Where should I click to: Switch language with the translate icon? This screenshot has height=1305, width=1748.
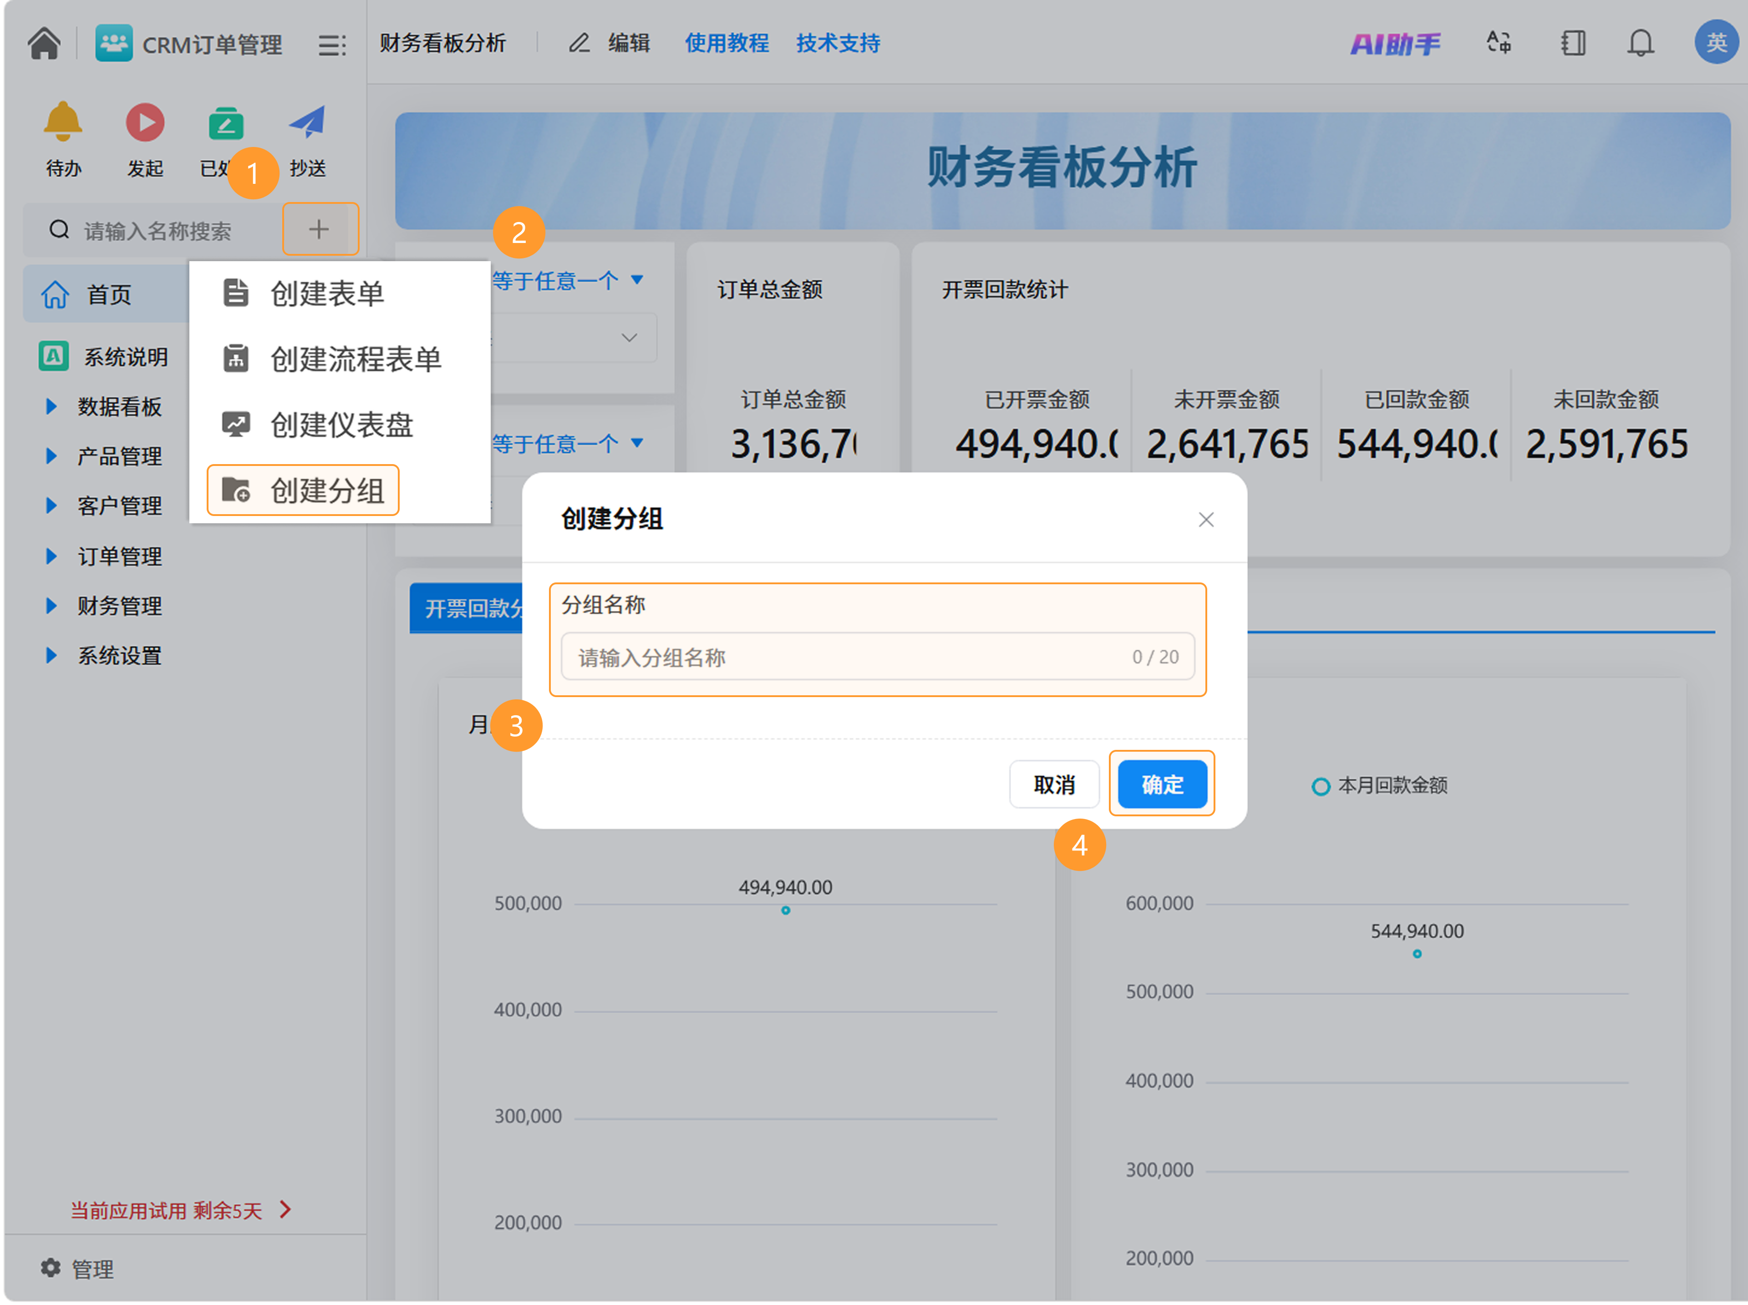tap(1499, 43)
